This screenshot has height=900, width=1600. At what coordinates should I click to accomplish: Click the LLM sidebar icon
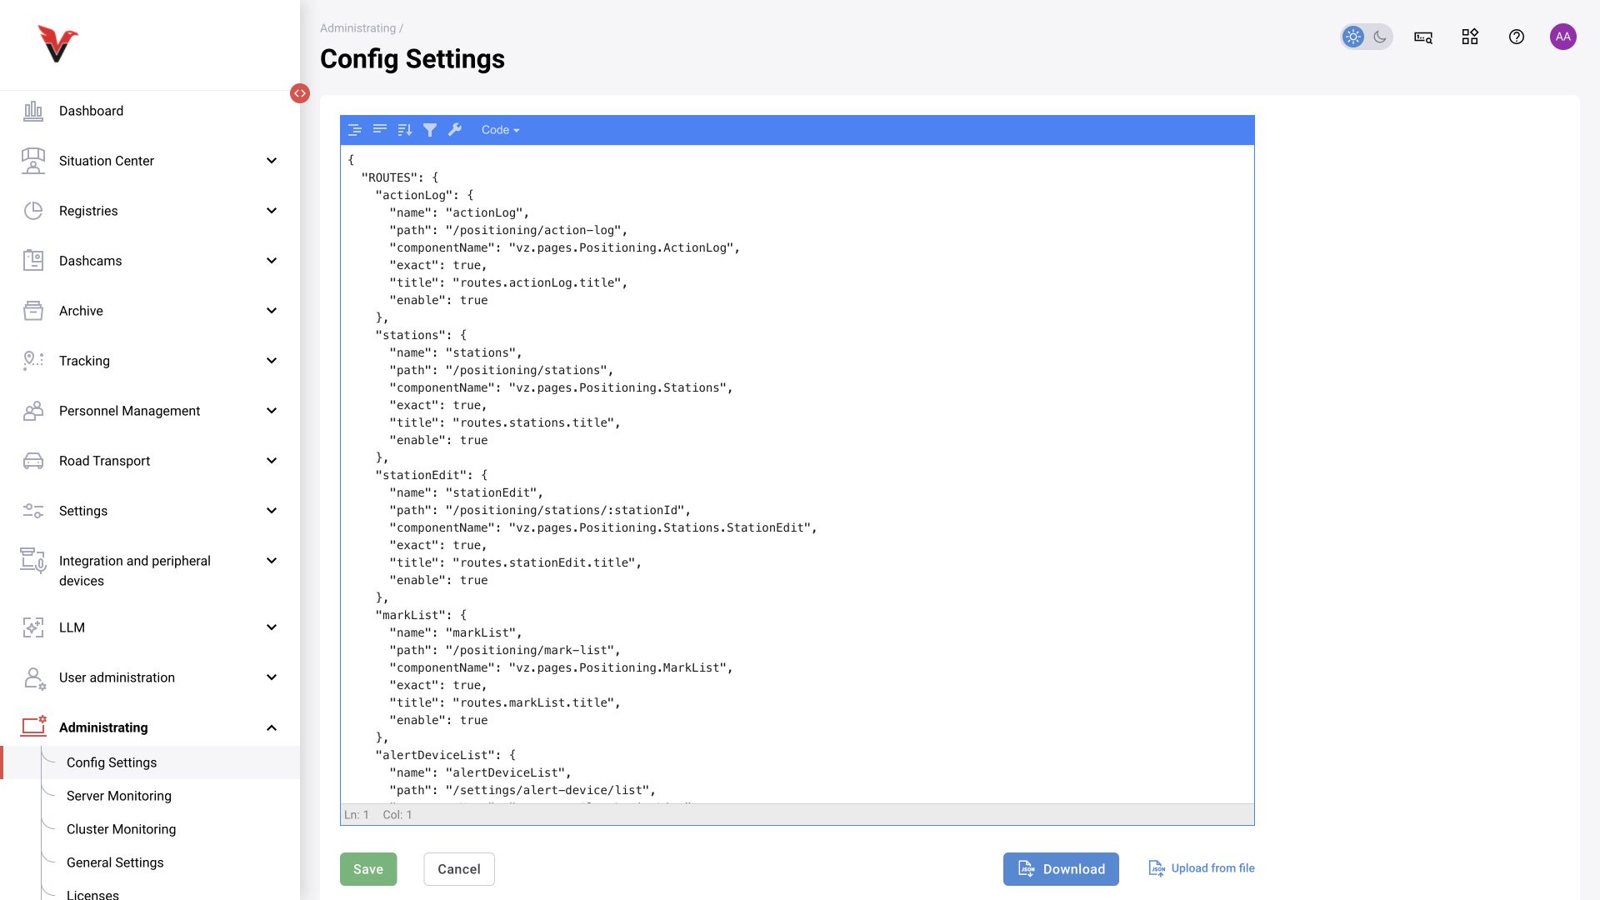click(x=33, y=627)
